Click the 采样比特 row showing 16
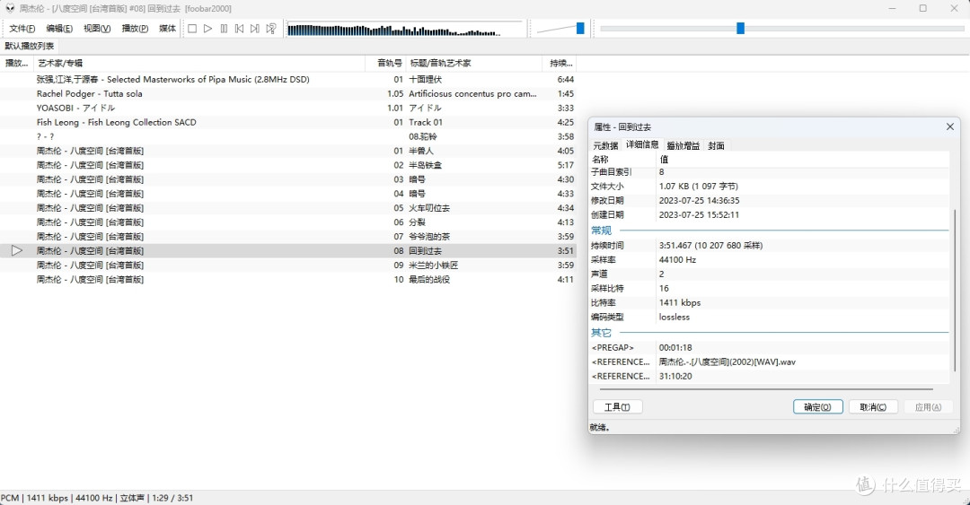 pos(770,288)
